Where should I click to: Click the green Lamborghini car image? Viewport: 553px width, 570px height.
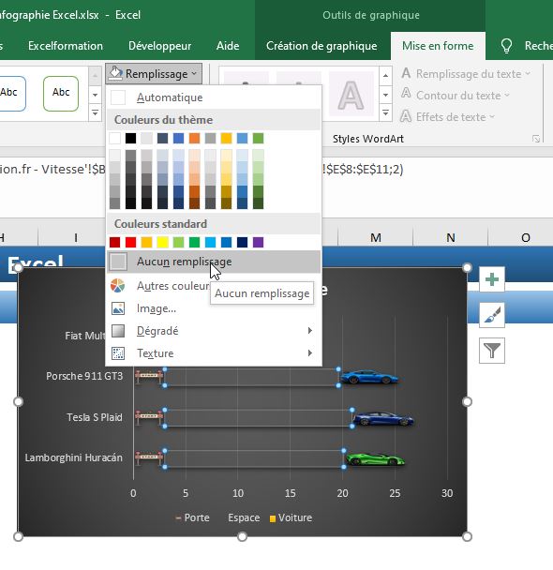coord(375,459)
